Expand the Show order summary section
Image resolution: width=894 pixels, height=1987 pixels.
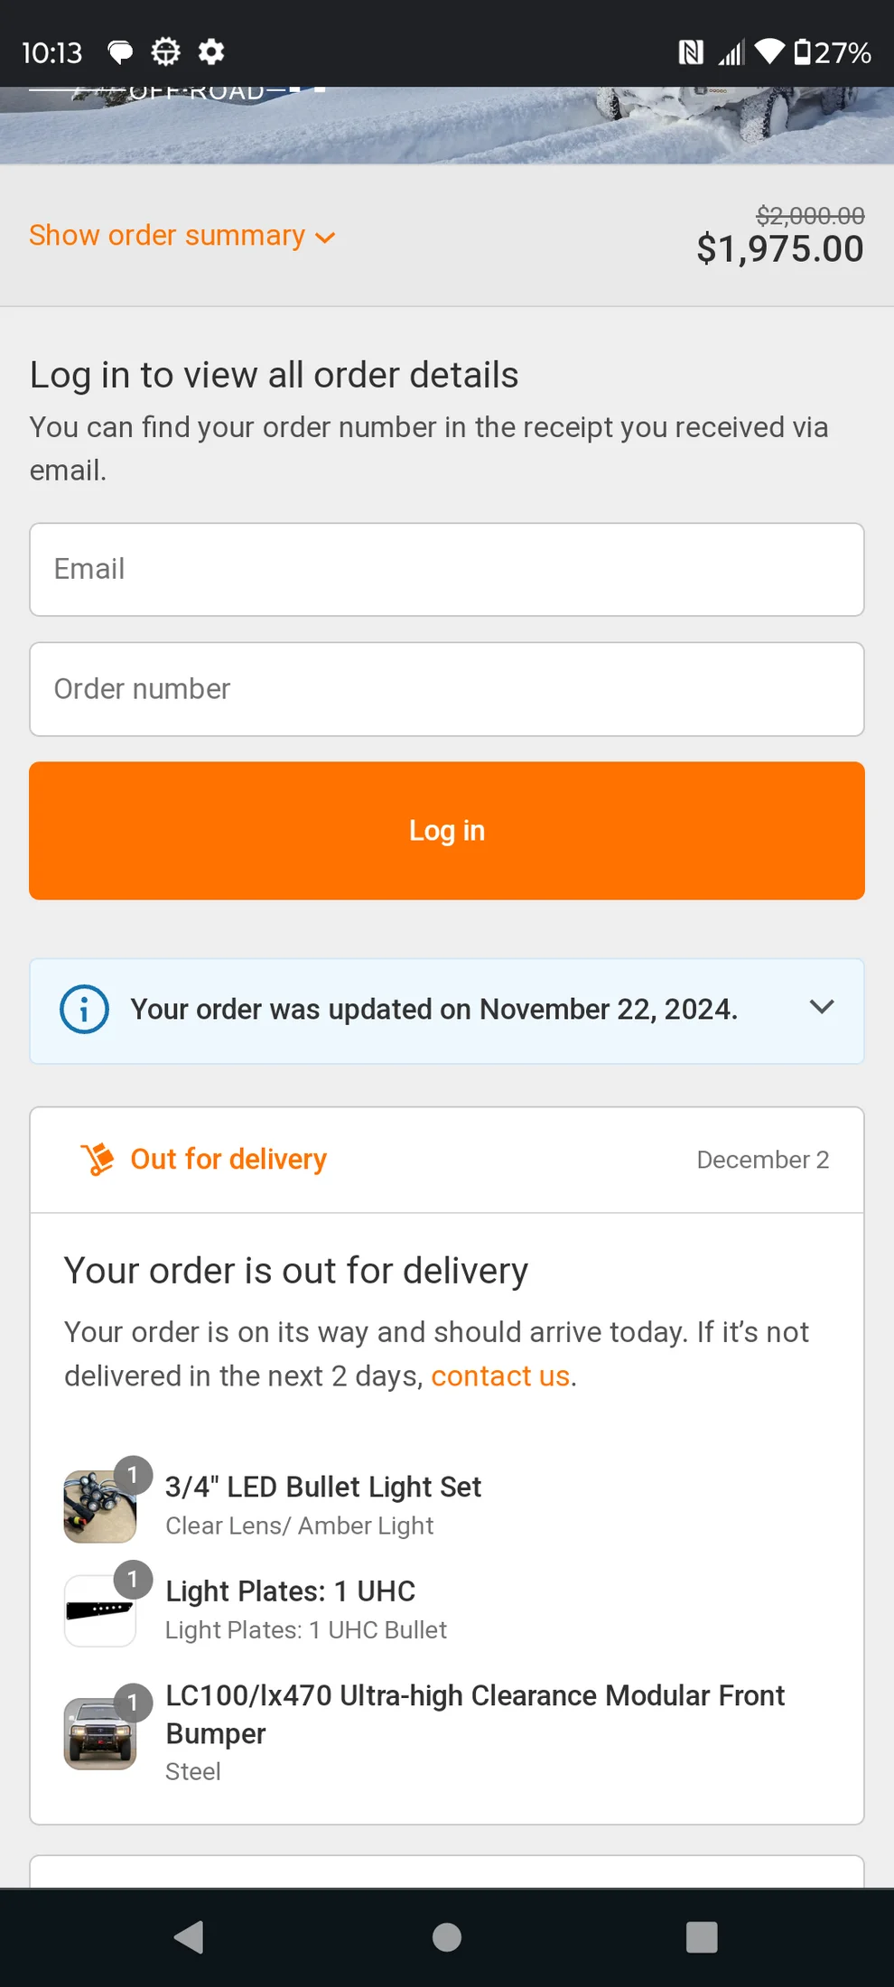coord(167,236)
